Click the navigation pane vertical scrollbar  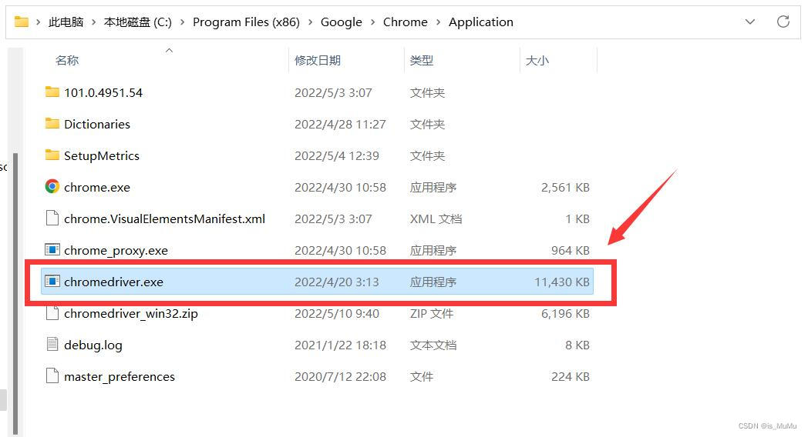click(15, 293)
